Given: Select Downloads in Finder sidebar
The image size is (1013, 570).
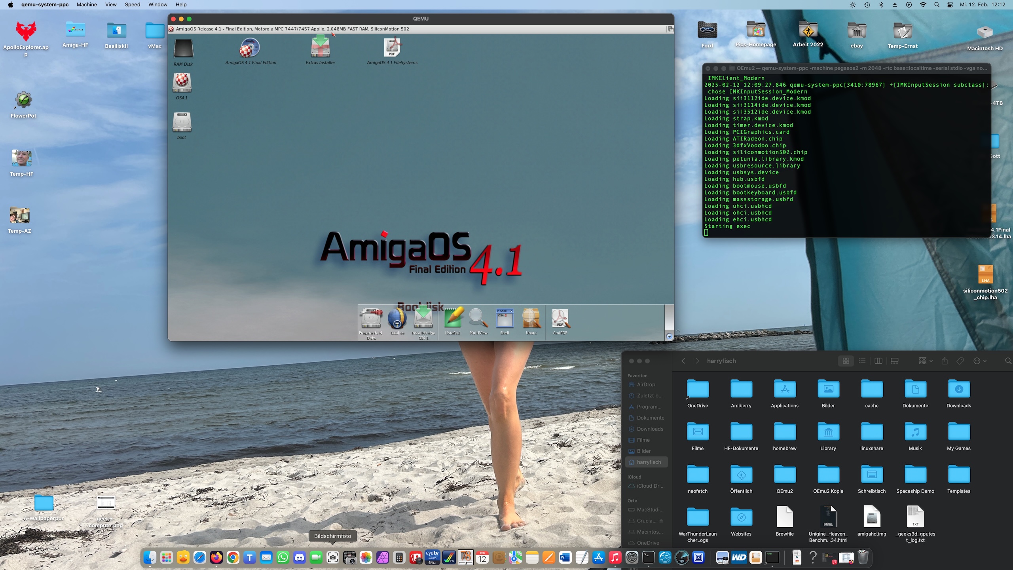Looking at the screenshot, I should pyautogui.click(x=646, y=429).
